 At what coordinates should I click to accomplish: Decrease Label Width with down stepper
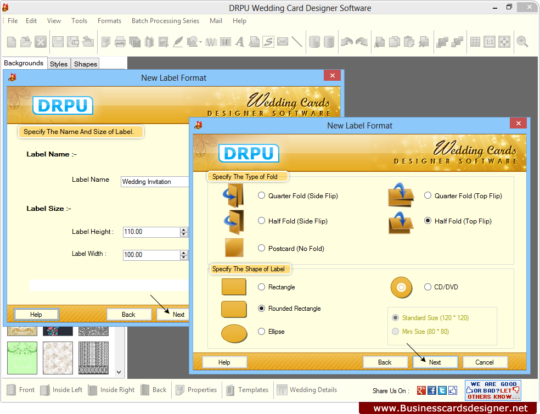coord(183,258)
